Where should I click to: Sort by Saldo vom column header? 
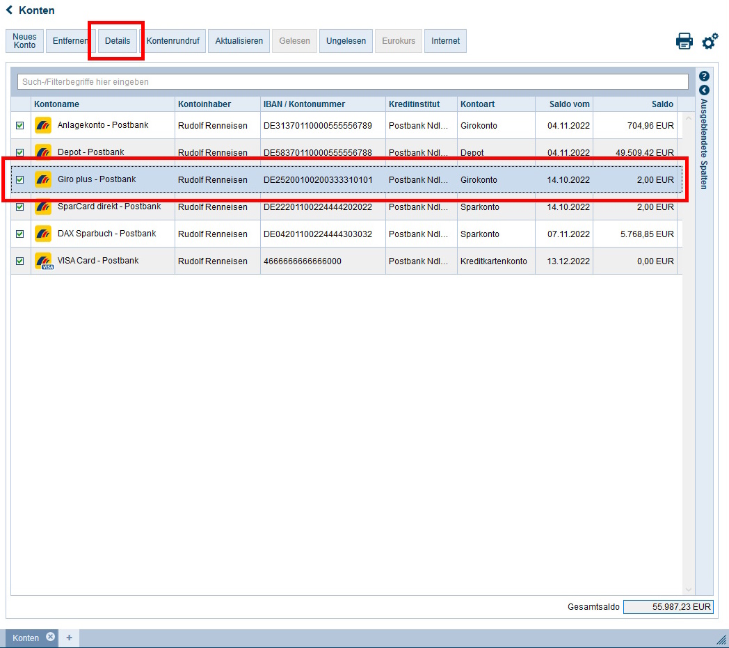tap(564, 104)
